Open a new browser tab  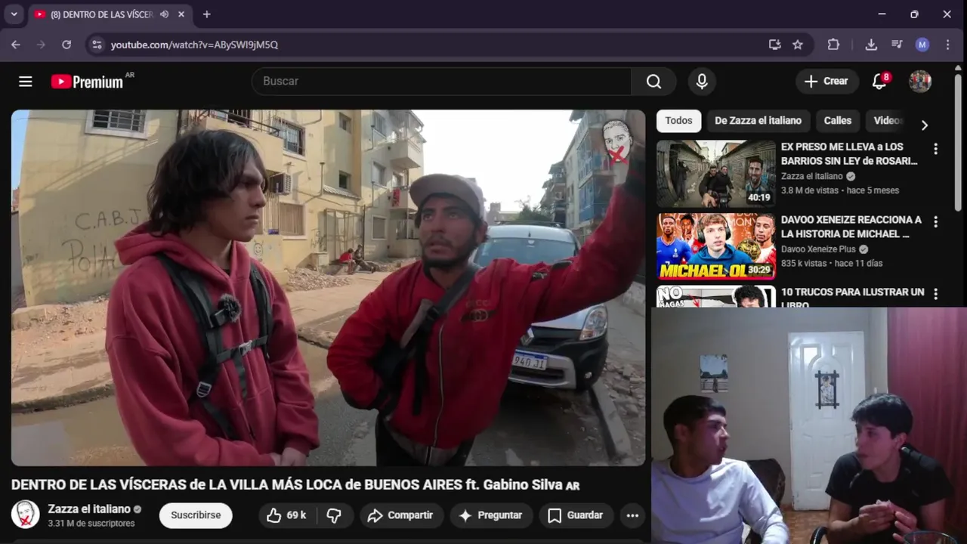[x=206, y=14]
